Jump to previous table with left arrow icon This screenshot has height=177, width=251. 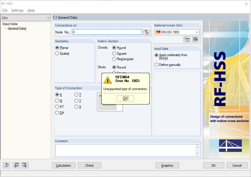point(16,165)
